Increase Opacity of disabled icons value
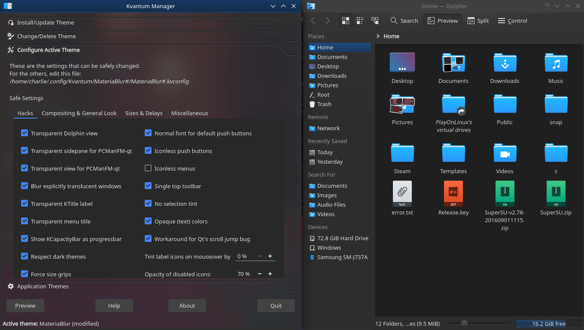Viewport: 584px width, 330px height. (x=270, y=274)
